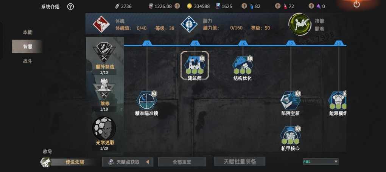
Task: Open the help question mark icon
Action: (x=70, y=7)
